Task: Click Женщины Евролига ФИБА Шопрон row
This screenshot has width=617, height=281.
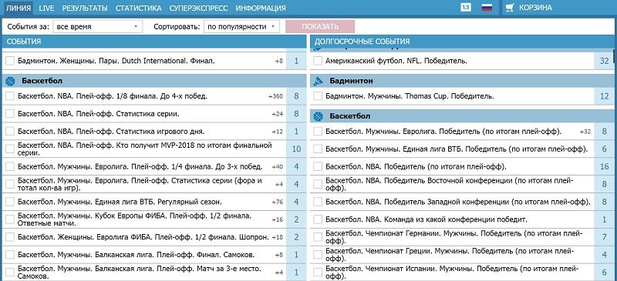Action: [x=153, y=237]
